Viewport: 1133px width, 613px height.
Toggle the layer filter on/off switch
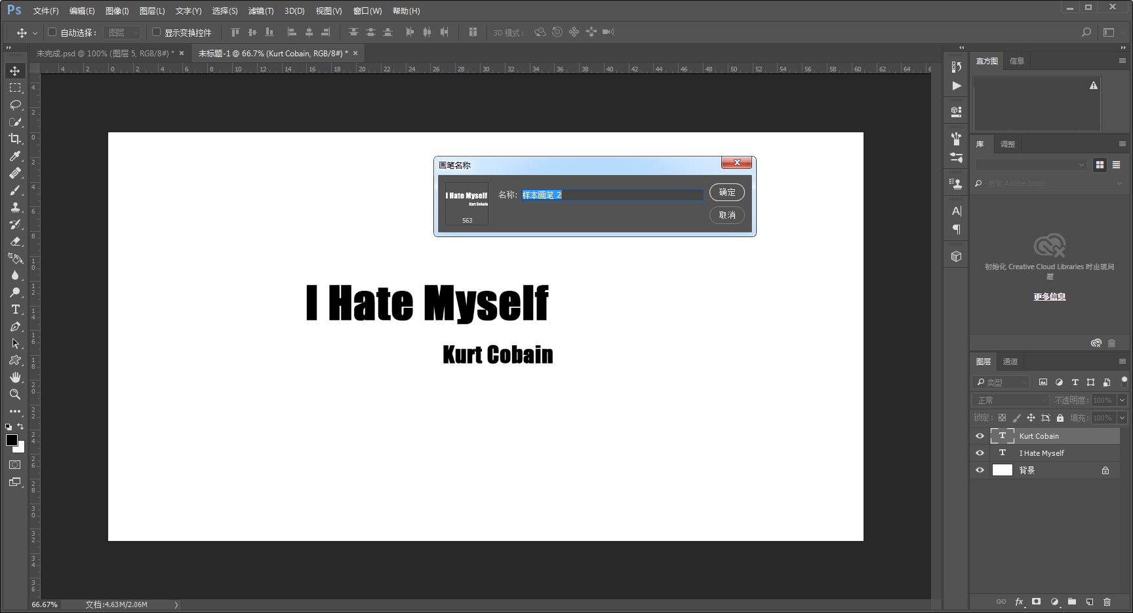tap(1124, 381)
